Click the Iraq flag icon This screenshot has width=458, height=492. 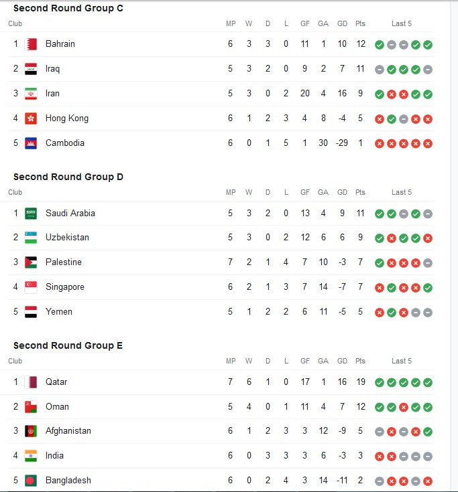[x=31, y=69]
